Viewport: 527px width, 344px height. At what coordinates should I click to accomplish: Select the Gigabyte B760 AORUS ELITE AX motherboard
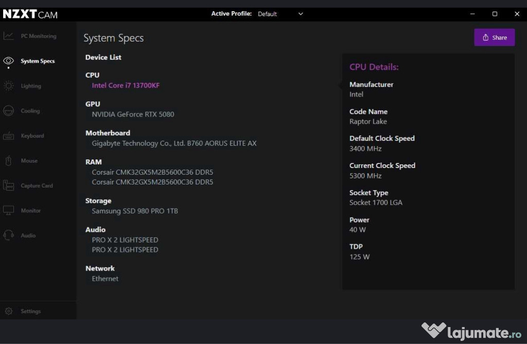pyautogui.click(x=174, y=143)
